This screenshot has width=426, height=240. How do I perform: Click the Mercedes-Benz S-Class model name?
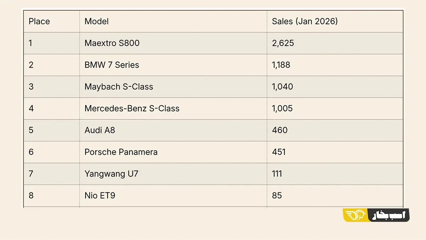132,108
